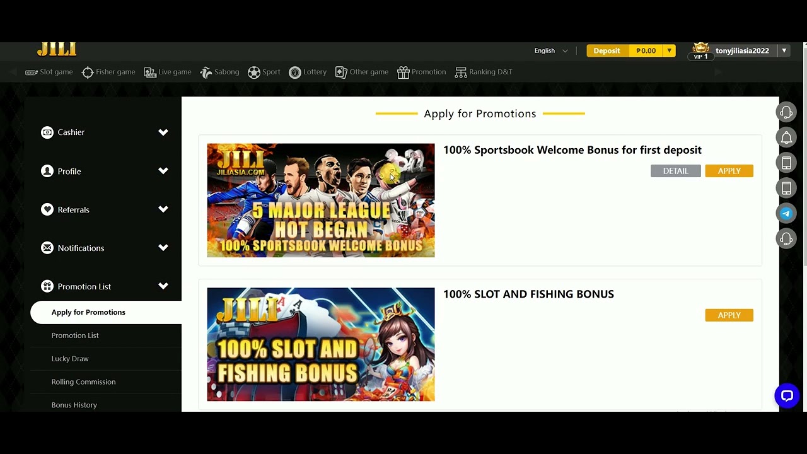Open the Promotion List submenu item
The height and width of the screenshot is (454, 807).
click(106, 335)
